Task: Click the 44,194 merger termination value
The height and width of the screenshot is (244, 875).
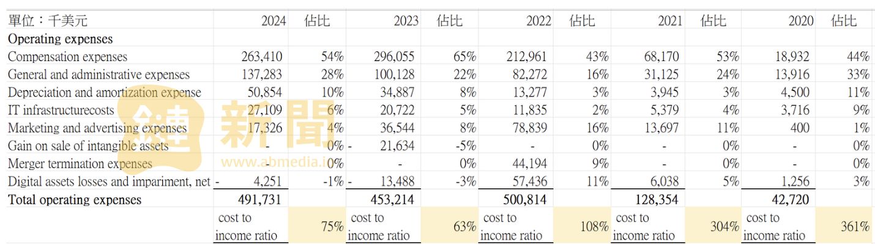Action: (x=531, y=164)
